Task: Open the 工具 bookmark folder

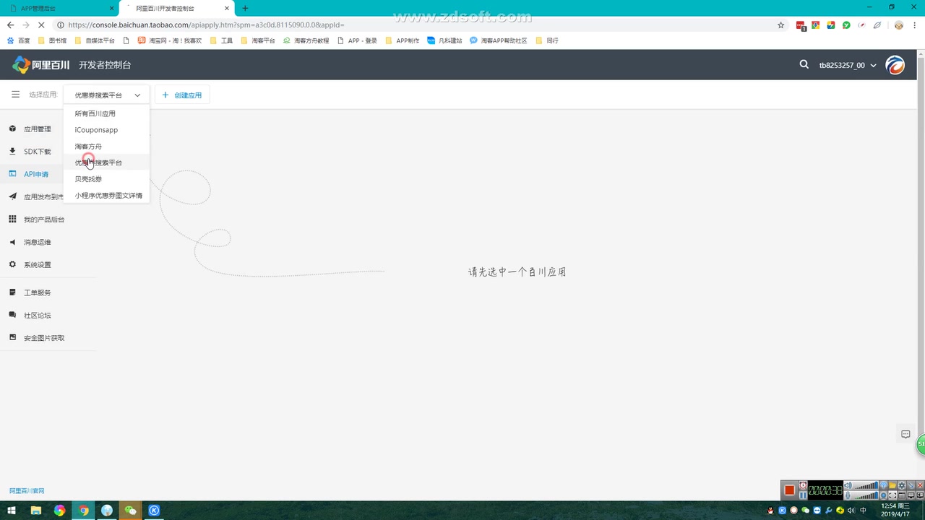Action: tap(221, 40)
